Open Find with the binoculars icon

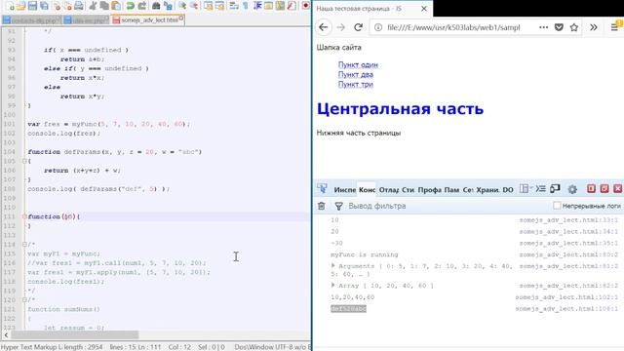(156, 6)
